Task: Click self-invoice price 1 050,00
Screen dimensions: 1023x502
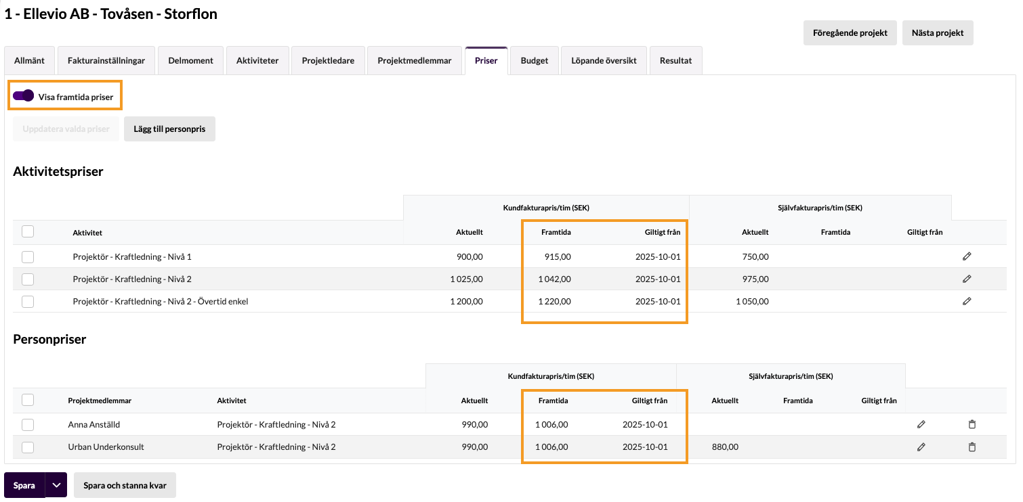Action: (753, 301)
